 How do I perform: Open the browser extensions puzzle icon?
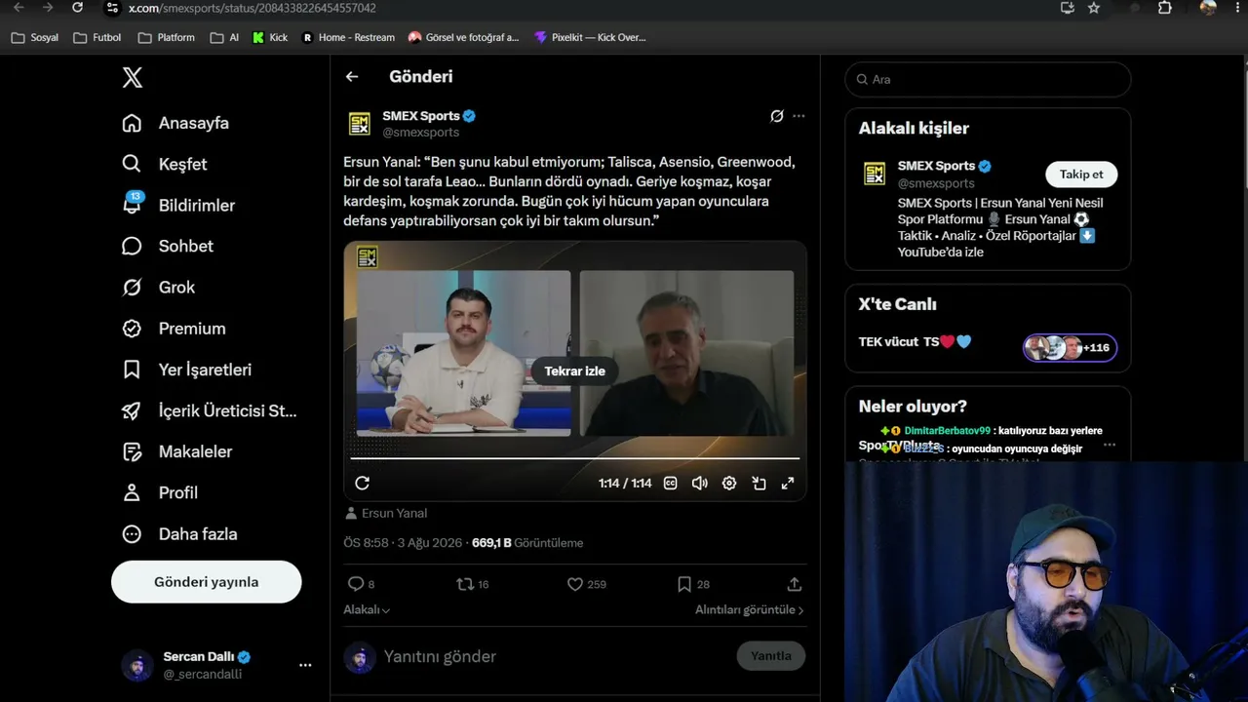coord(1165,8)
